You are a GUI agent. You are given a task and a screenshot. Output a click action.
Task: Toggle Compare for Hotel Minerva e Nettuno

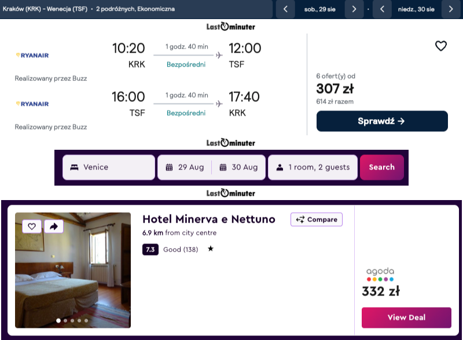(x=317, y=220)
